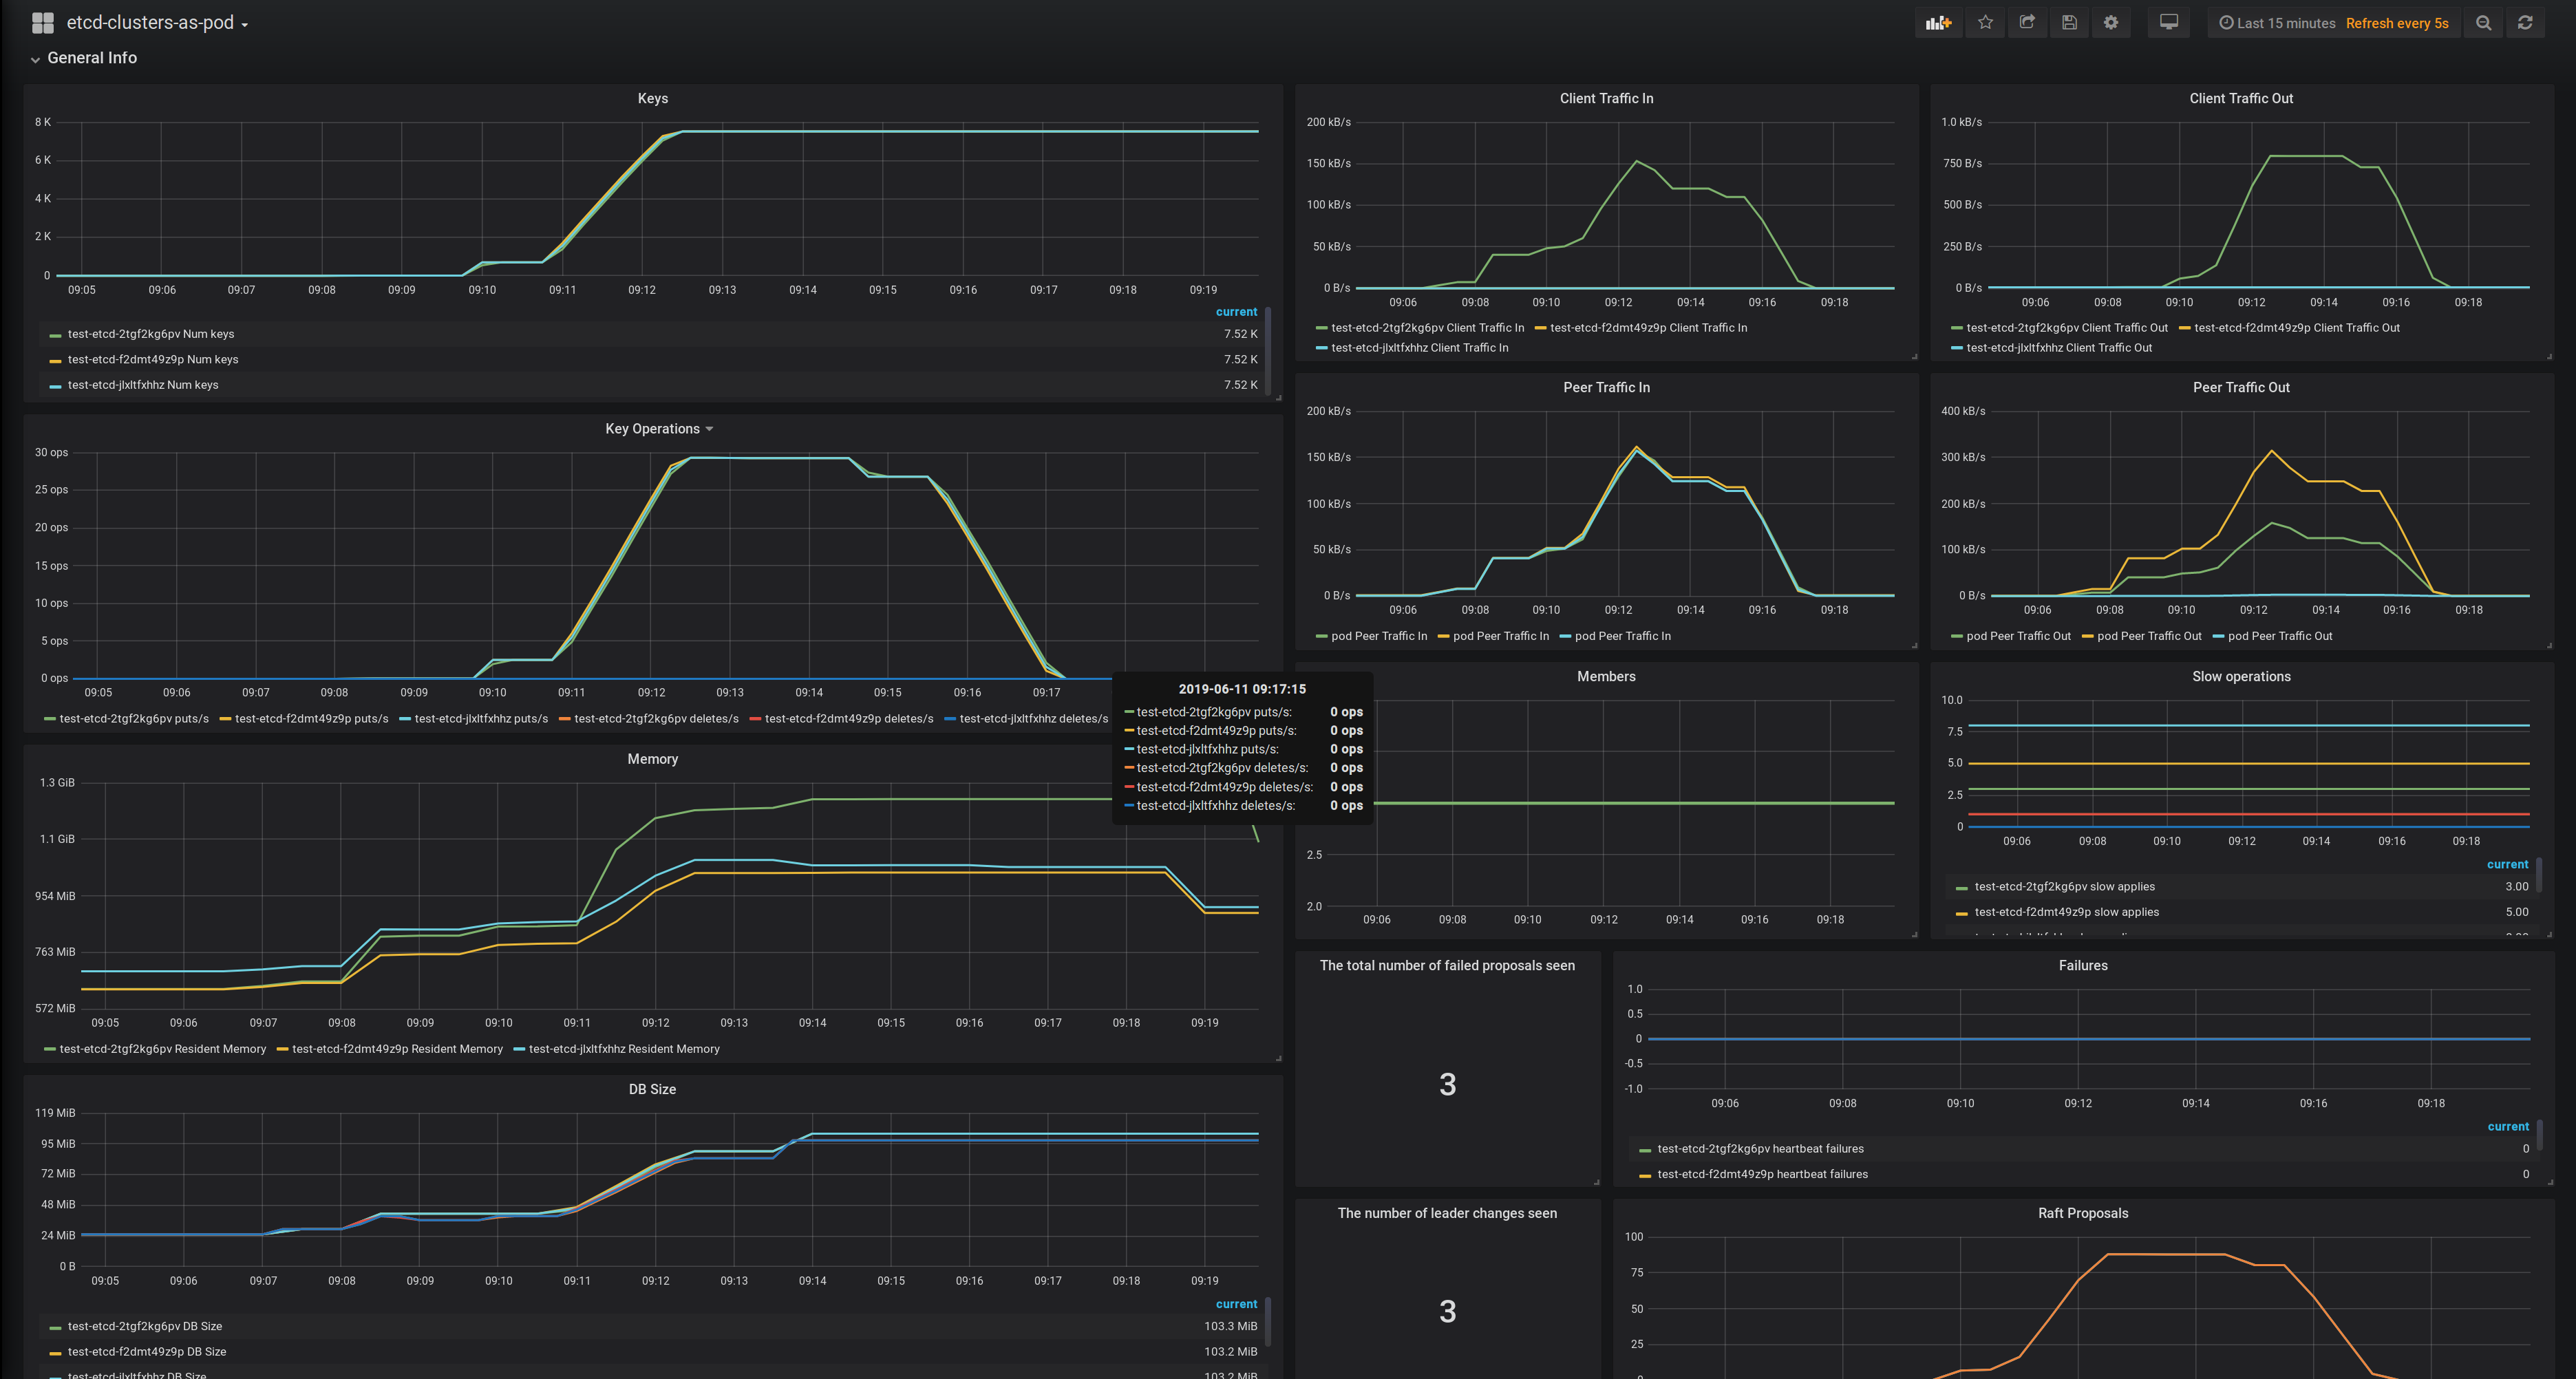Open the share dashboard icon
The image size is (2576, 1379).
[2027, 23]
